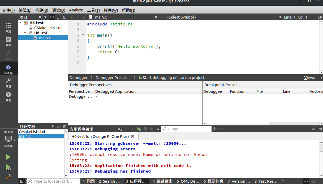Open the 构建(B) menu
The width and height of the screenshot is (323, 184).
[42, 10]
